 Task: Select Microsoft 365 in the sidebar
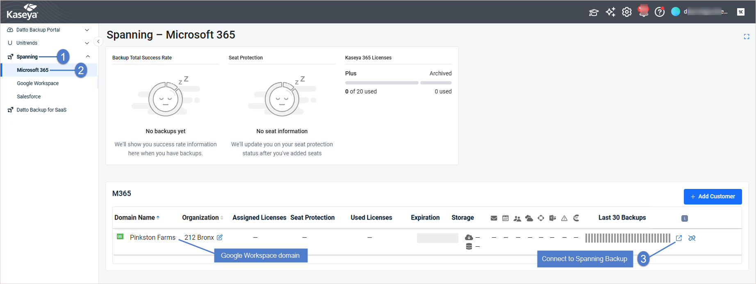pyautogui.click(x=33, y=70)
